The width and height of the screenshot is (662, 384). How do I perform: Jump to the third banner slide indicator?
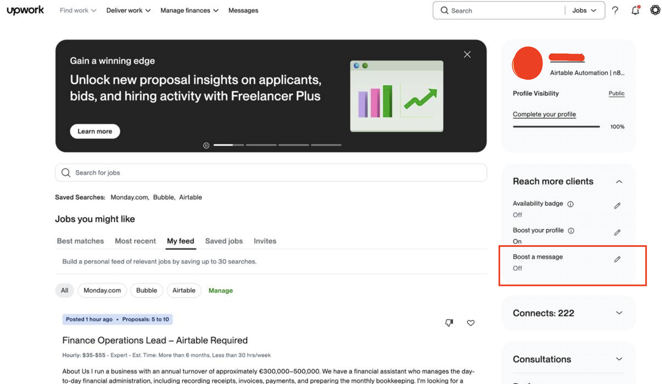[x=294, y=145]
